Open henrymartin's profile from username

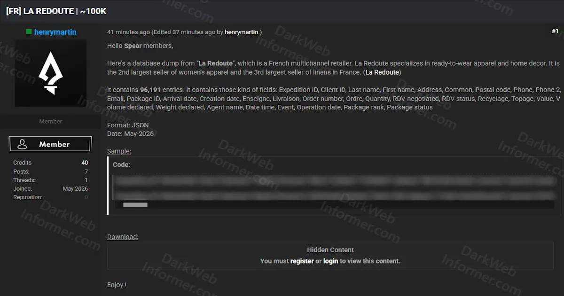click(55, 32)
